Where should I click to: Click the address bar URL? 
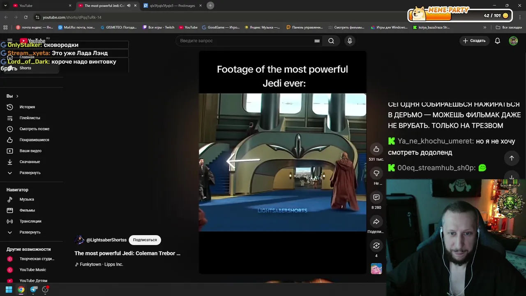72,17
